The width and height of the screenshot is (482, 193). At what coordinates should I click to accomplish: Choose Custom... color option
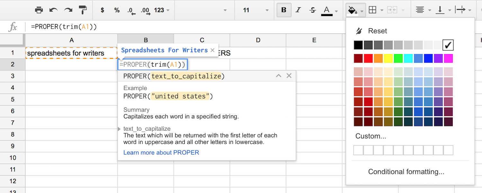click(370, 136)
